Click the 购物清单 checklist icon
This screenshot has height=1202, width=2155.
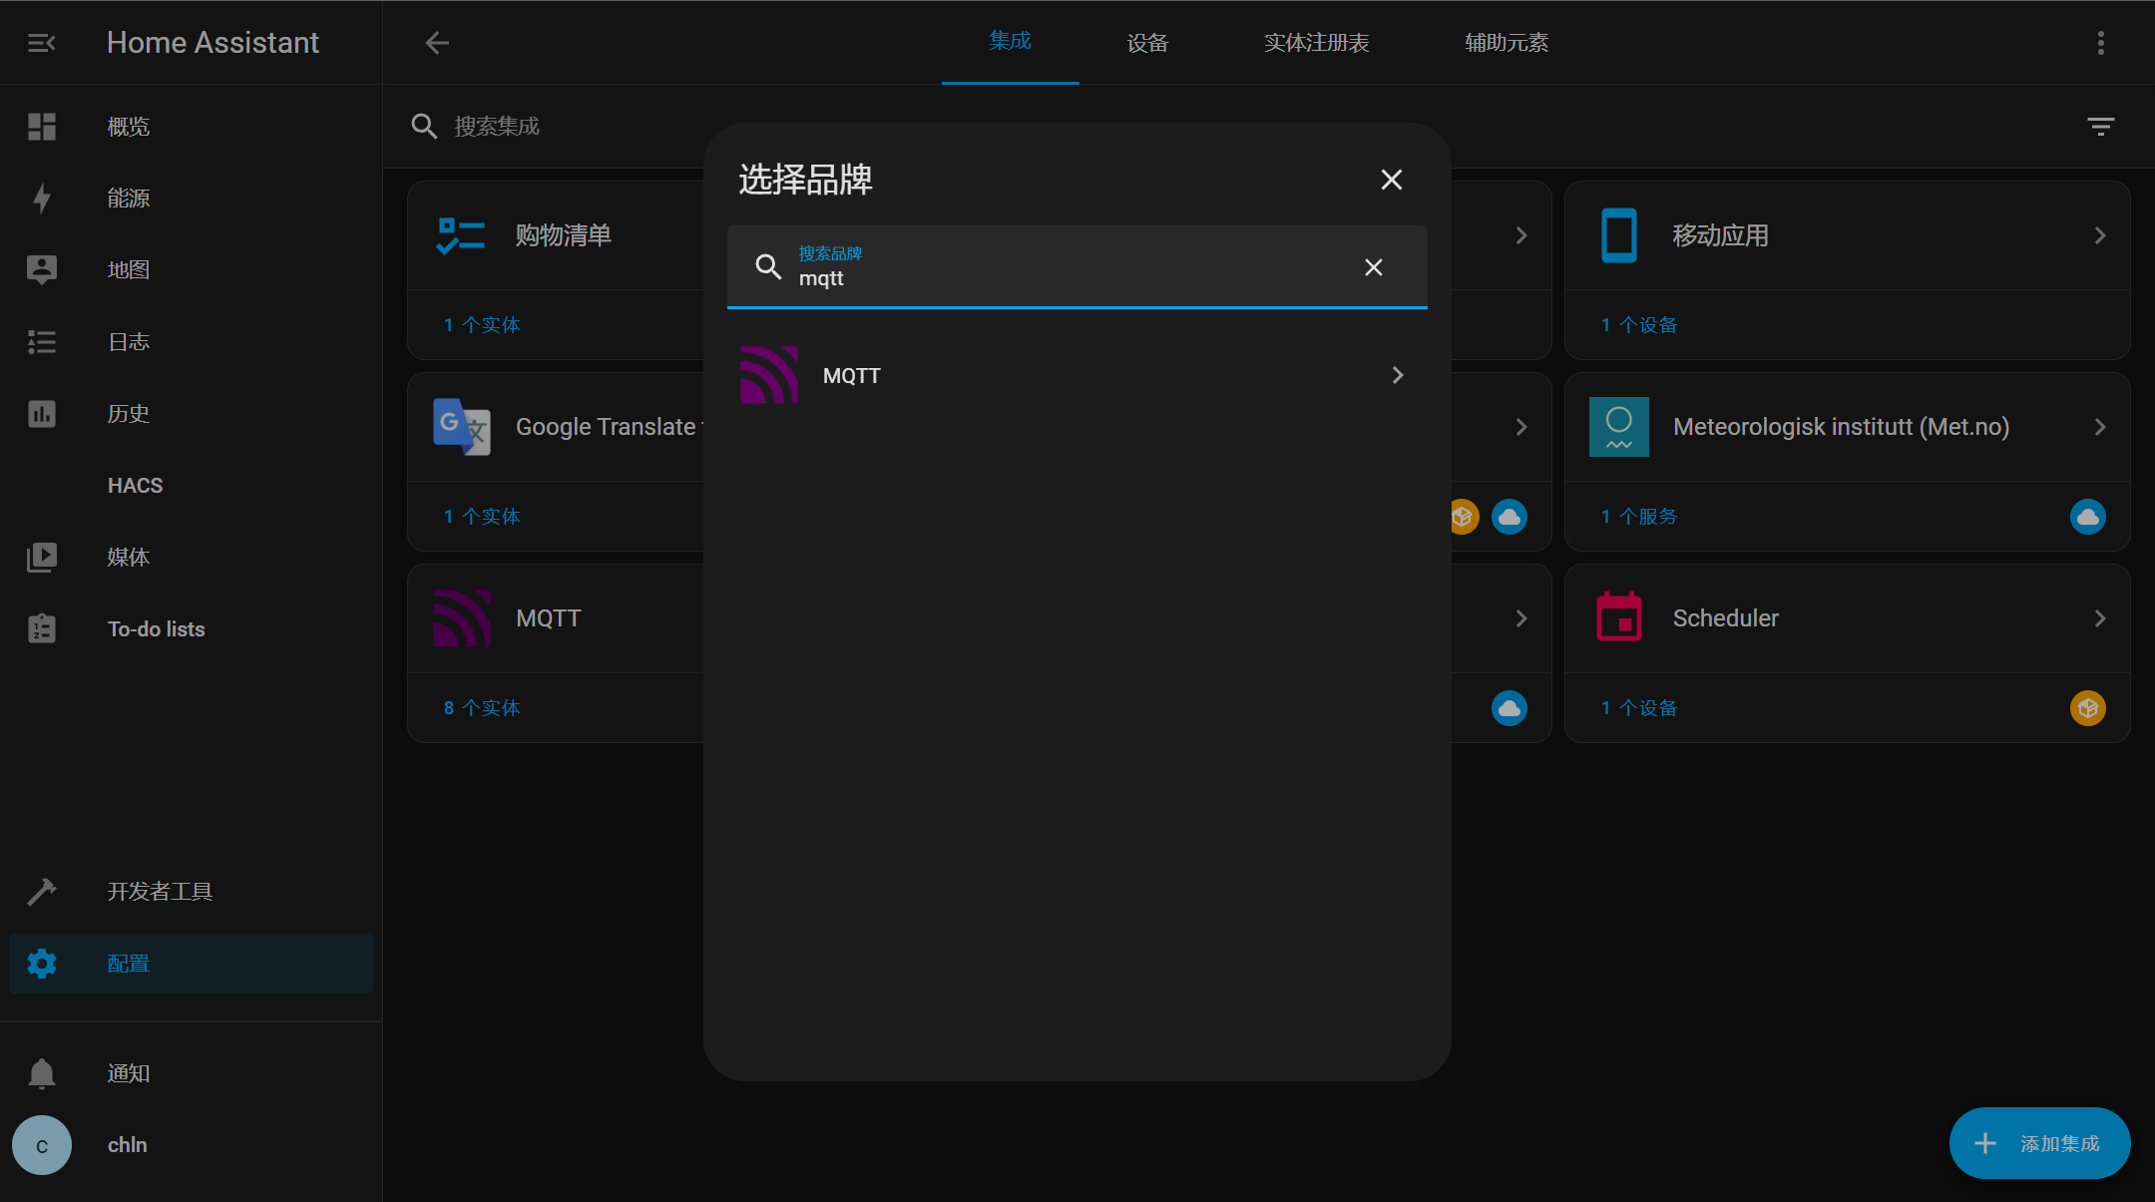pos(461,235)
